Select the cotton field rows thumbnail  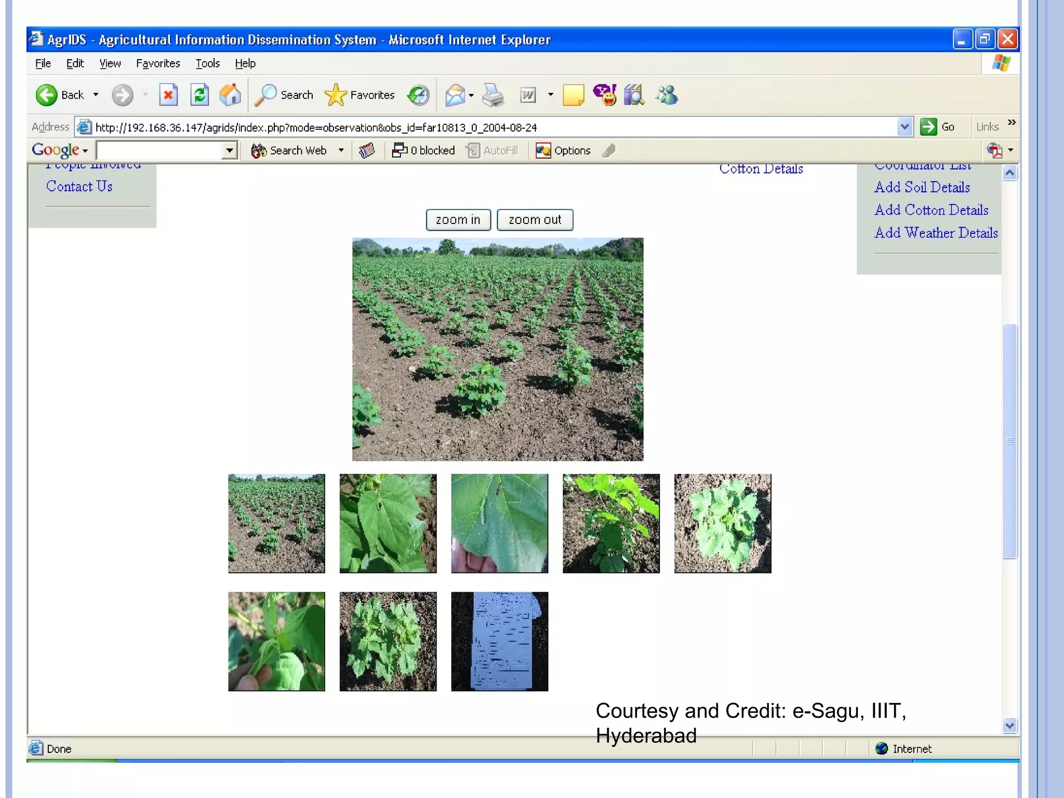click(x=276, y=523)
